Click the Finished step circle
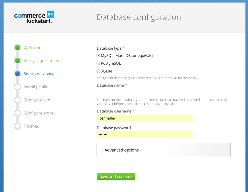248x192 pixels. tap(17, 126)
